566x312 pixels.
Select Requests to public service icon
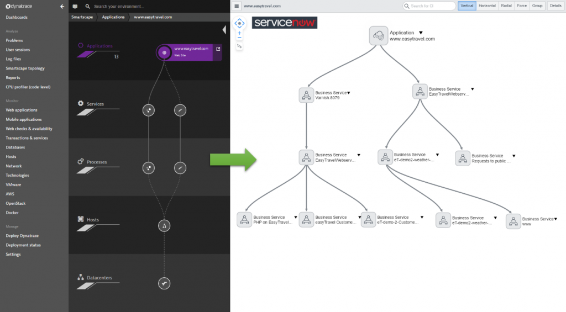463,158
